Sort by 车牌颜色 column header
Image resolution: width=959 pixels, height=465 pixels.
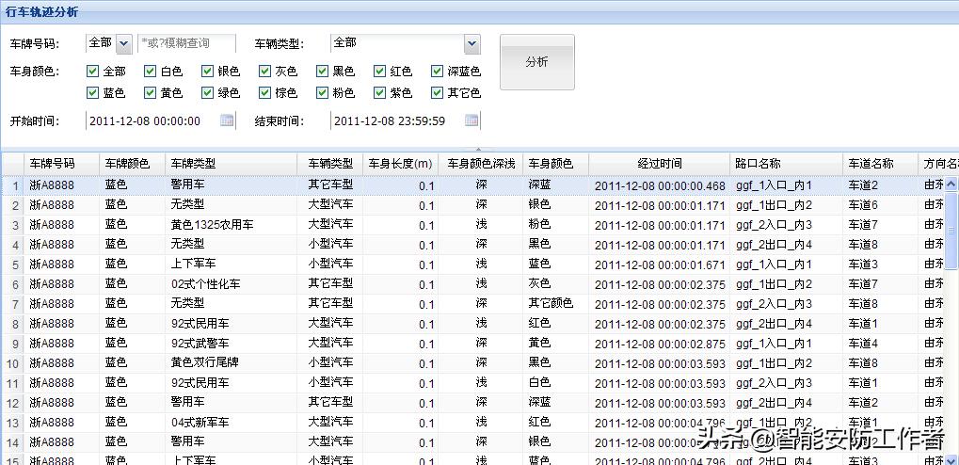pyautogui.click(x=132, y=164)
